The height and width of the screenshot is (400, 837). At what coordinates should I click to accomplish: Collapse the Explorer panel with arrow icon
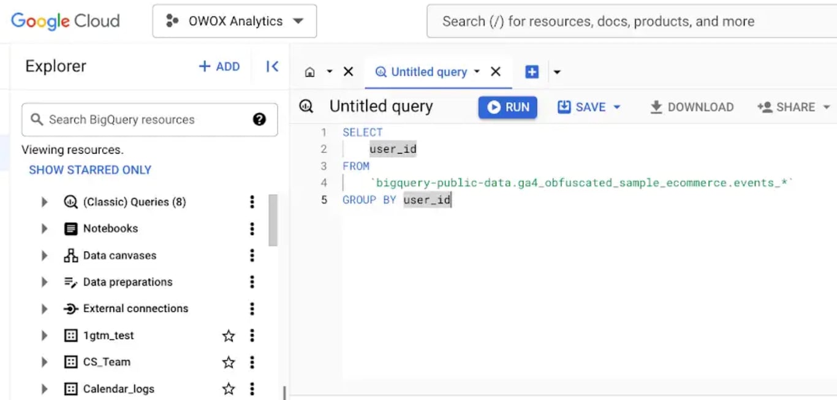[x=272, y=67]
